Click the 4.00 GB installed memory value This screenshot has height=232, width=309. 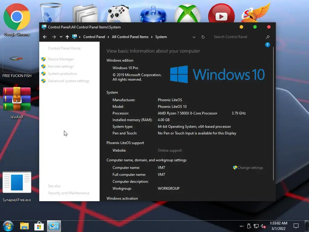(x=164, y=120)
